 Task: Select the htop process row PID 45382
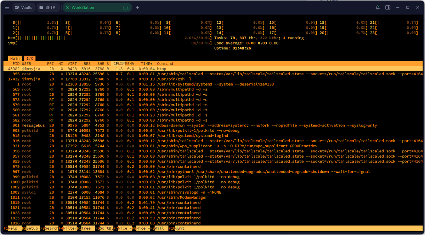[x=213, y=69]
